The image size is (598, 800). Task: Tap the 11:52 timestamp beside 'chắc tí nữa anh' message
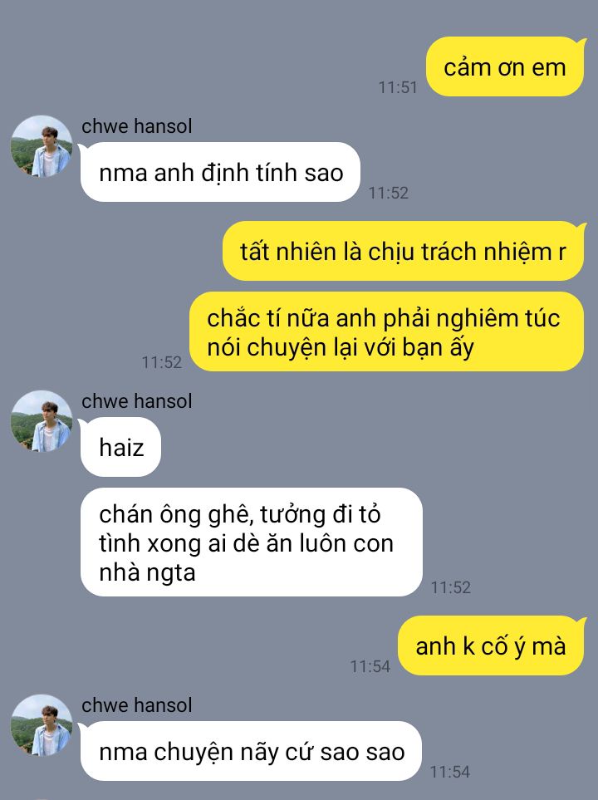tap(162, 362)
